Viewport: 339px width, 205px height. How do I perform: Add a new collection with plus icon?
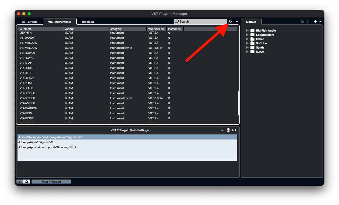pyautogui.click(x=315, y=21)
